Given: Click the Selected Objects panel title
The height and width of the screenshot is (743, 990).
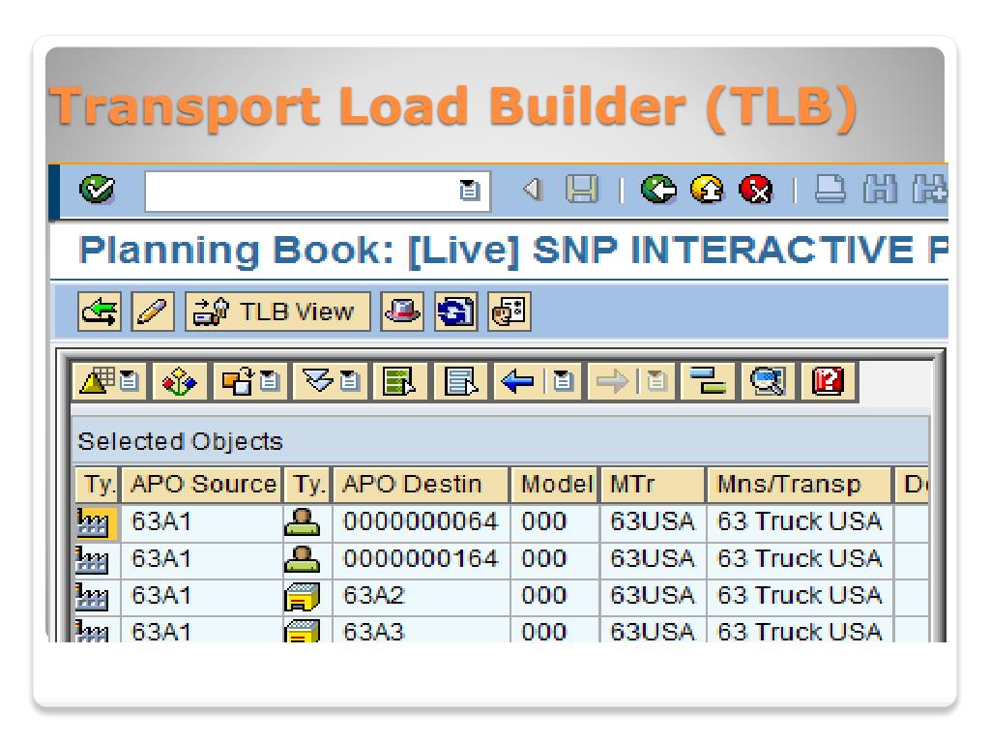Looking at the screenshot, I should click(x=180, y=441).
